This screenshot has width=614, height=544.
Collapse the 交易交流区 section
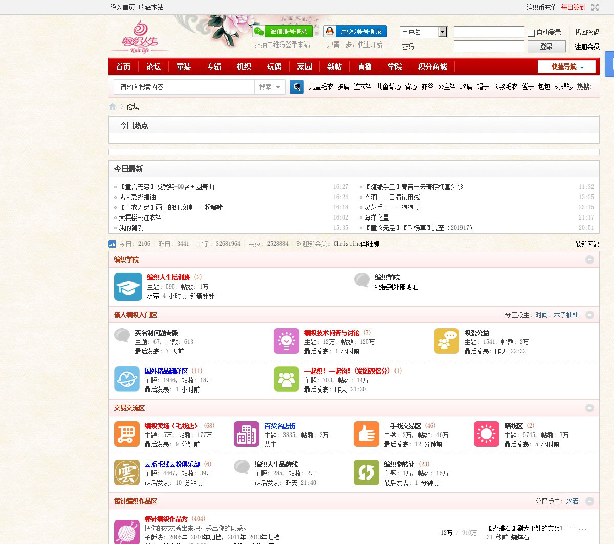tap(589, 408)
